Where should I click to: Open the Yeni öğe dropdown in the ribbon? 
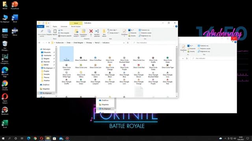coord(112,30)
